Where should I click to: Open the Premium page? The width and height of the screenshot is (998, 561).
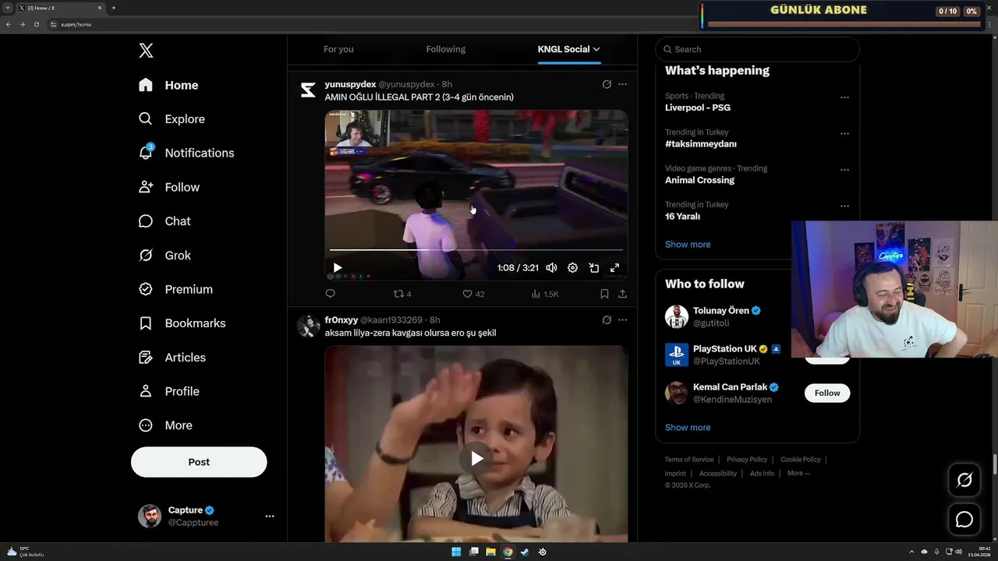click(175, 289)
